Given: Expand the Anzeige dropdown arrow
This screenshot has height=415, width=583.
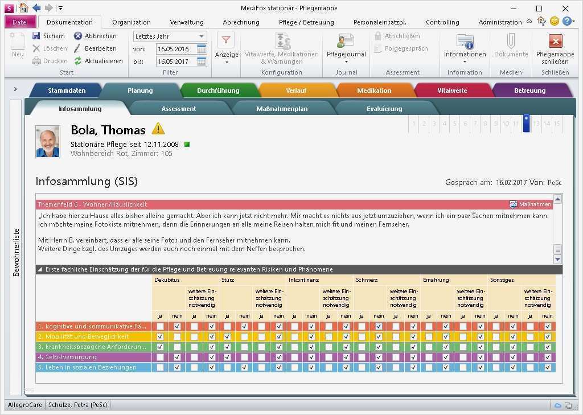Looking at the screenshot, I should [227, 62].
